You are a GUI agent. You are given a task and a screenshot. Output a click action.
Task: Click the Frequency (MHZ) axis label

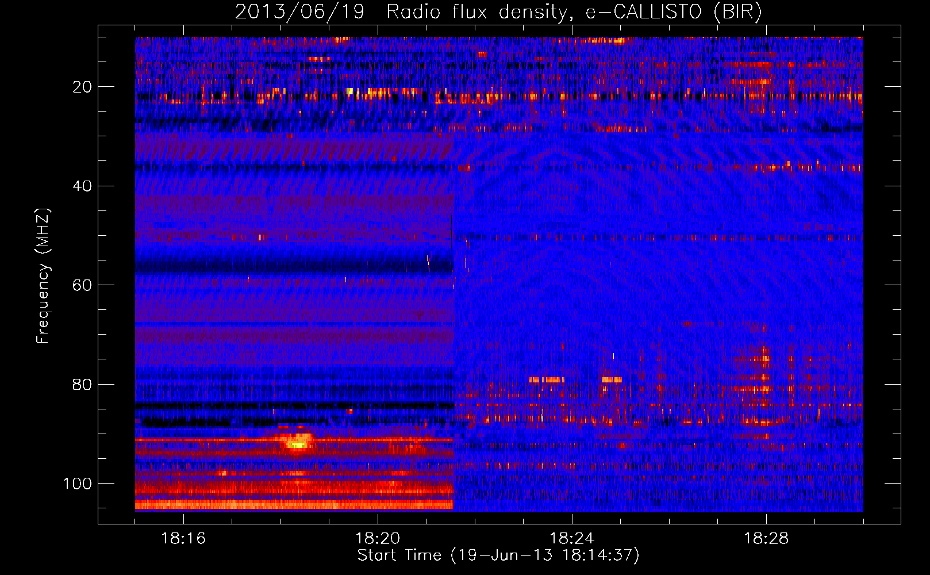[x=43, y=276]
